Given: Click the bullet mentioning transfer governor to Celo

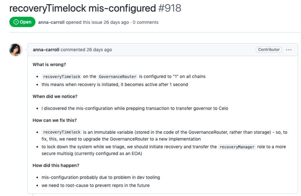Looking at the screenshot, I should [135, 108].
